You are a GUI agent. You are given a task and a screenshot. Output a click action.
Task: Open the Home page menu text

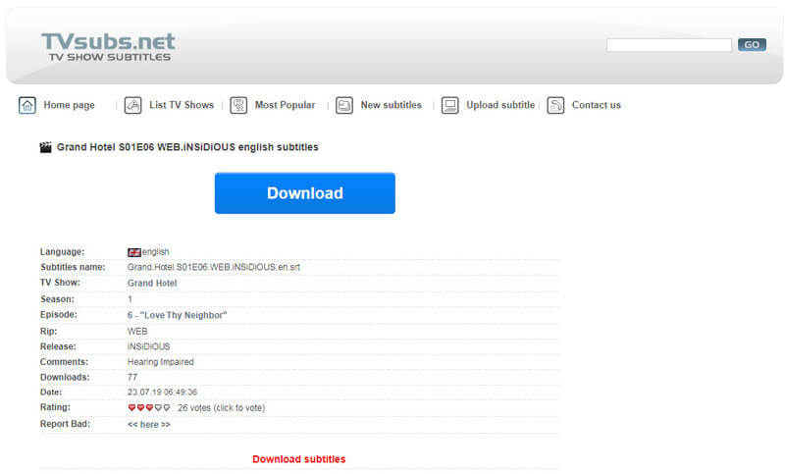click(x=69, y=105)
